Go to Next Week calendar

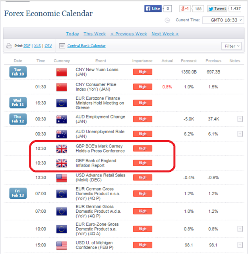point(165,34)
